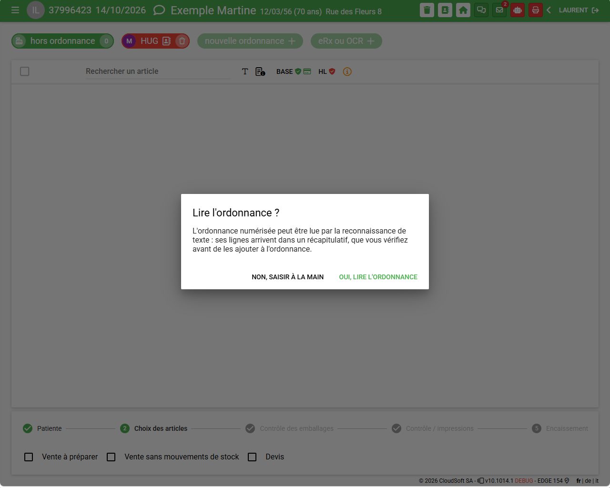610x488 pixels.
Task: Click the red printer icon
Action: click(536, 10)
